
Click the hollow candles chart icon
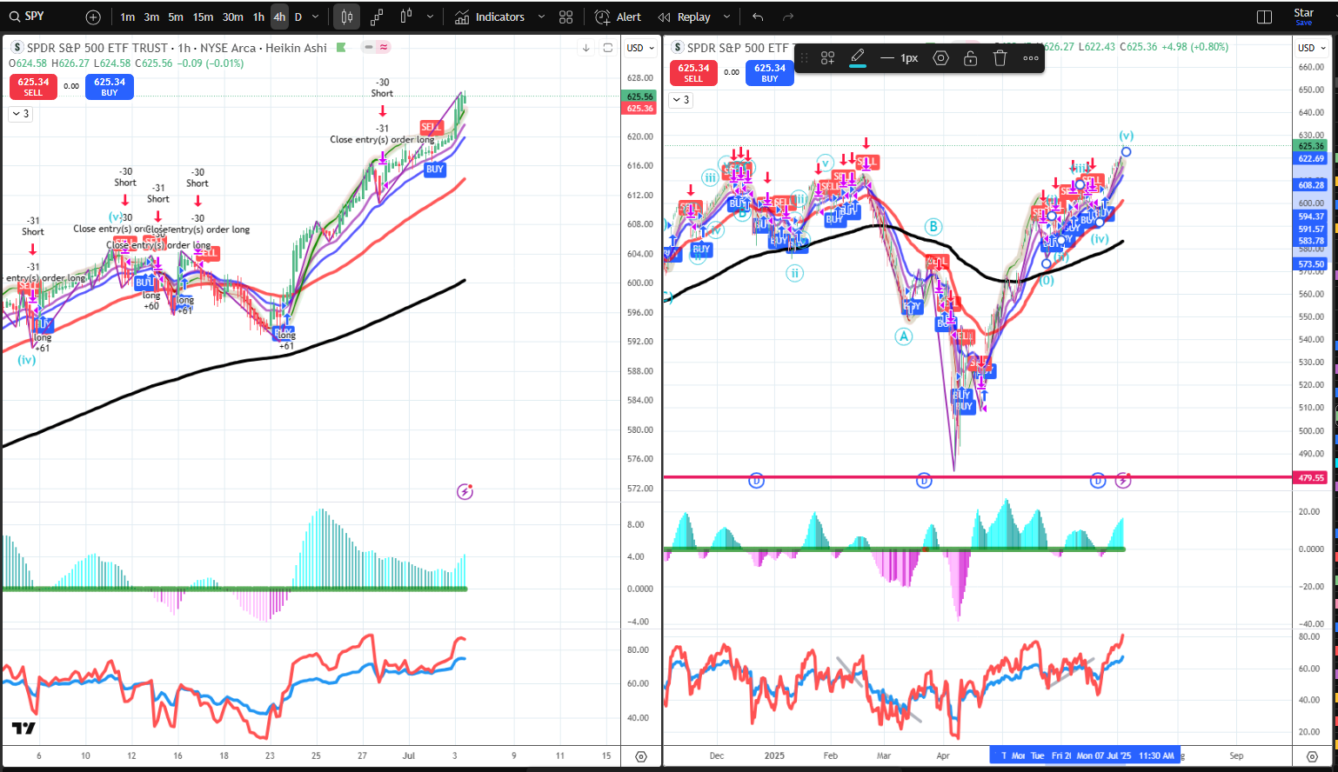pyautogui.click(x=406, y=17)
